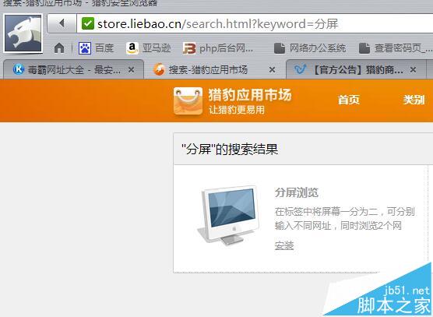Switch to the 官方公告 猎豹商 tab
The width and height of the screenshot is (433, 317).
(x=356, y=70)
